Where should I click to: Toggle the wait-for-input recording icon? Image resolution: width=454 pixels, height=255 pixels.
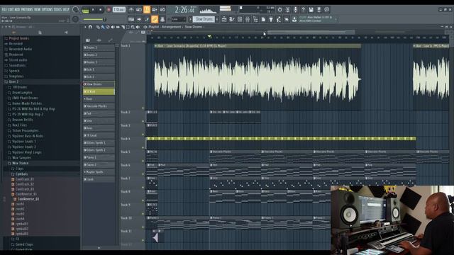[139, 9]
